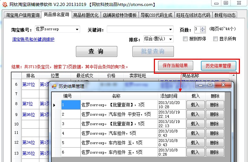Click 删除 for record 4 汽车挂件 5页

215,133
